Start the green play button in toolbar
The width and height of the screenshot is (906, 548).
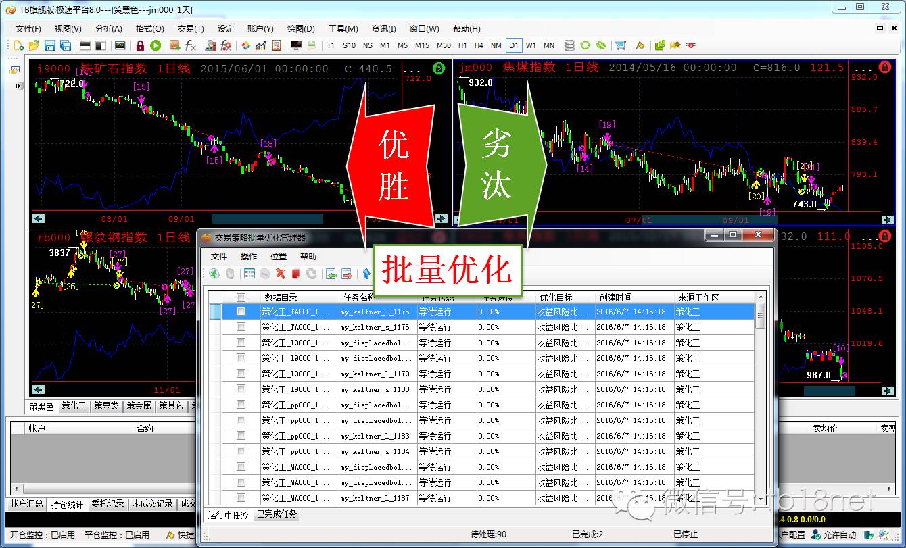(156, 45)
